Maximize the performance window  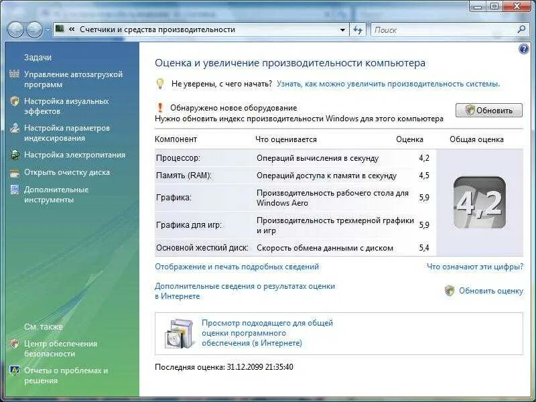[494, 7]
